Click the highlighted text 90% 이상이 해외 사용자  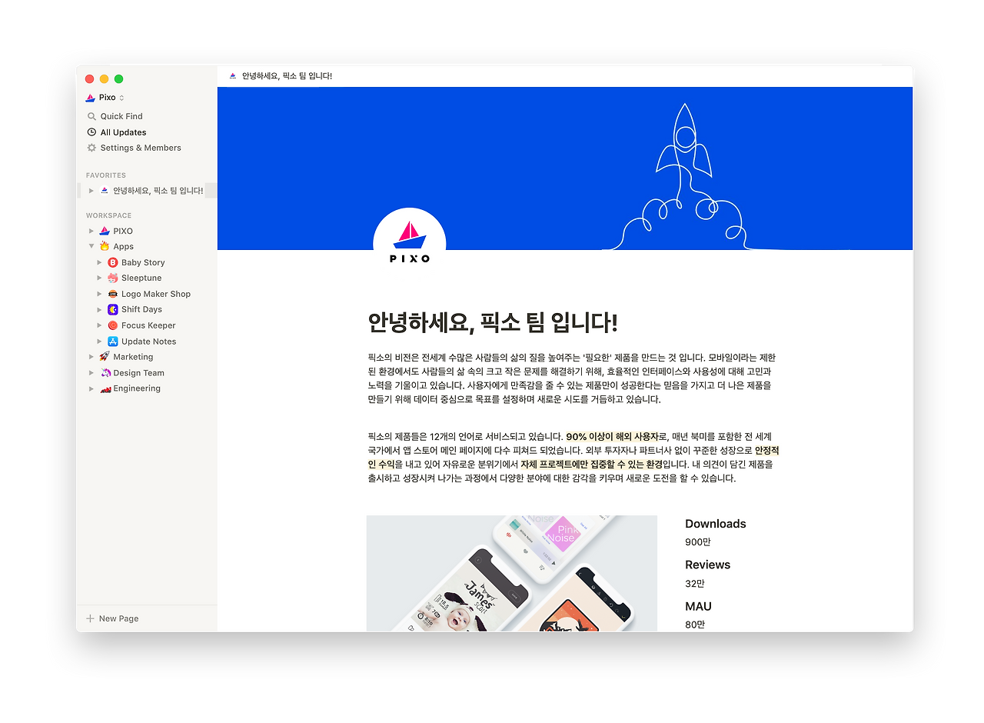coord(612,436)
